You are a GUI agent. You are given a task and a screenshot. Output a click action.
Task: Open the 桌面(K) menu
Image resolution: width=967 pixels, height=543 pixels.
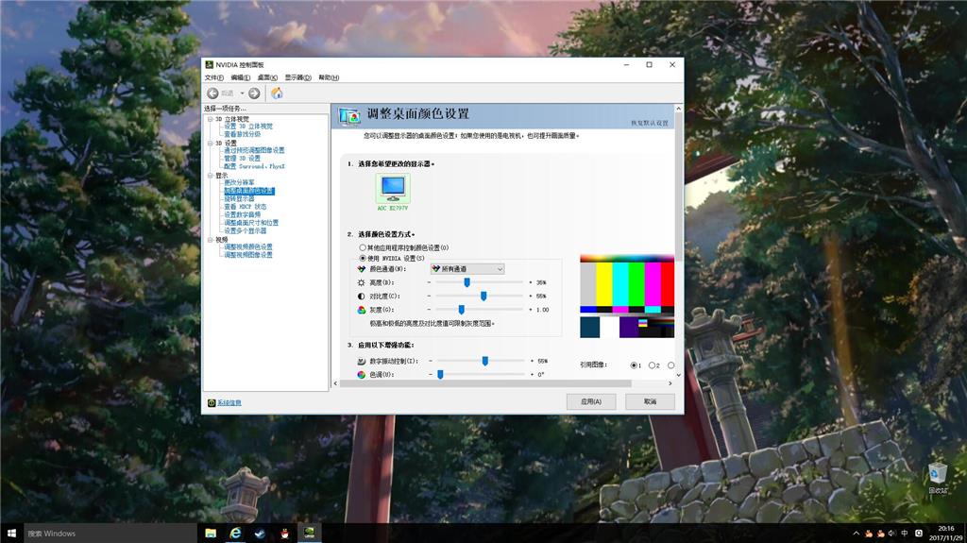click(267, 77)
